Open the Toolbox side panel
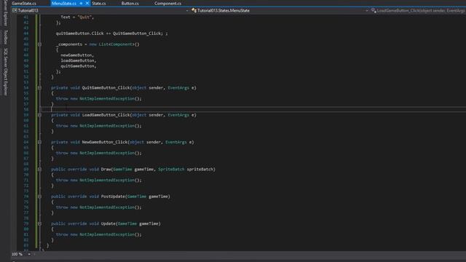 5,37
